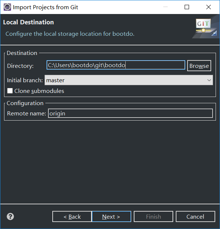Screen dimensions: 220x229
Task: Click the Finish button
Action: pyautogui.click(x=153, y=216)
